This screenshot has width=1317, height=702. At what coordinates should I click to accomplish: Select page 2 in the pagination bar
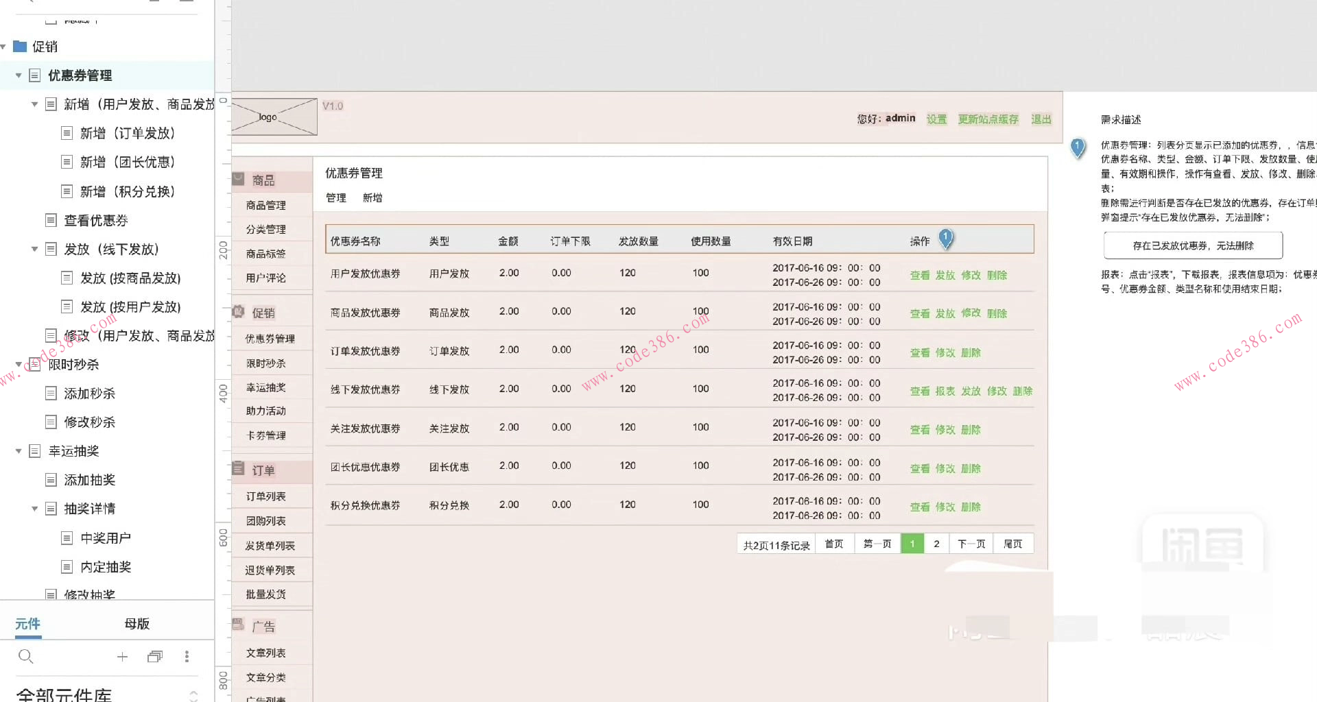(936, 543)
